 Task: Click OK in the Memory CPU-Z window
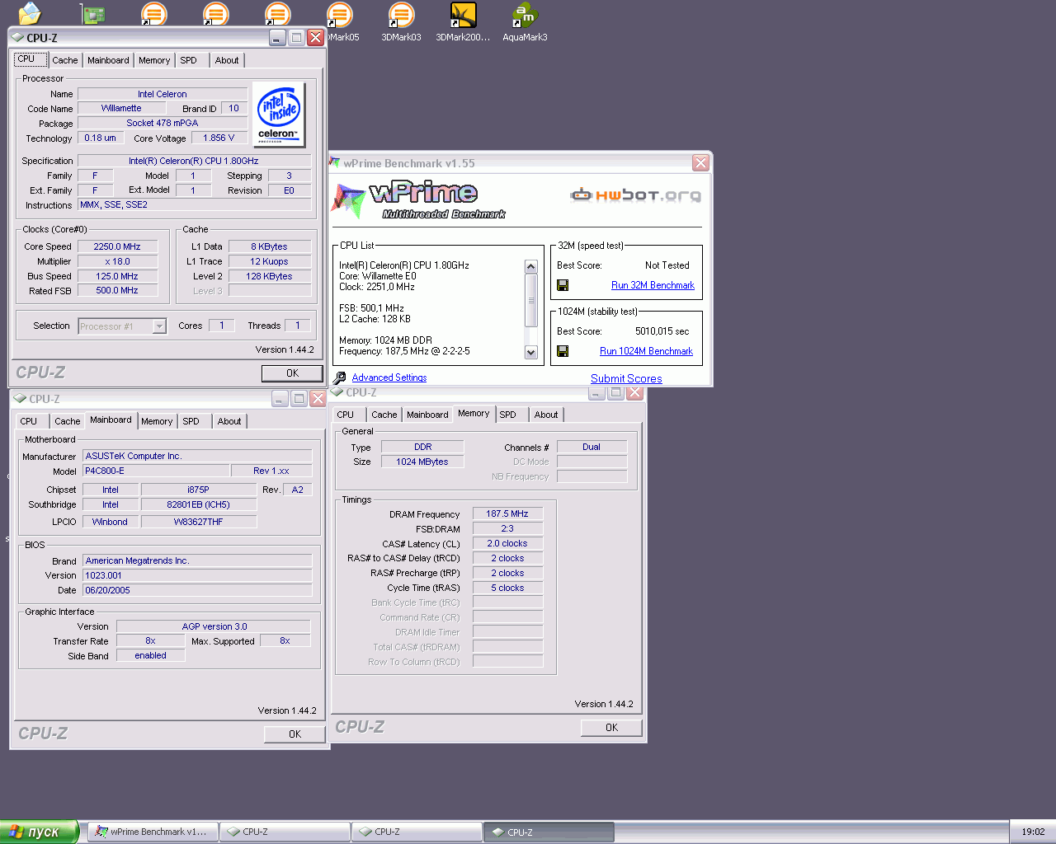611,728
